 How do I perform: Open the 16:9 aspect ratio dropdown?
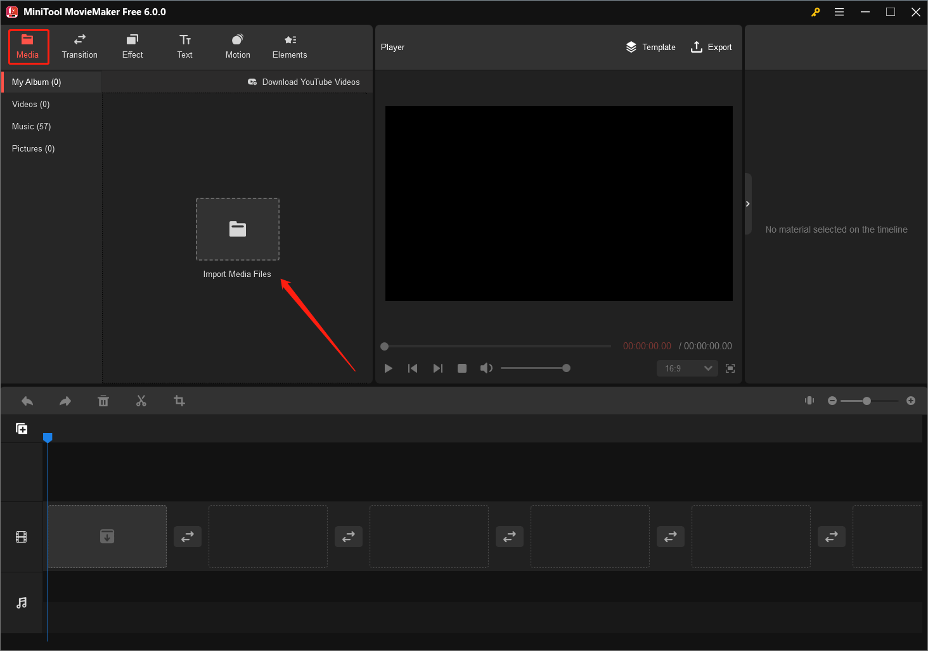pos(687,368)
